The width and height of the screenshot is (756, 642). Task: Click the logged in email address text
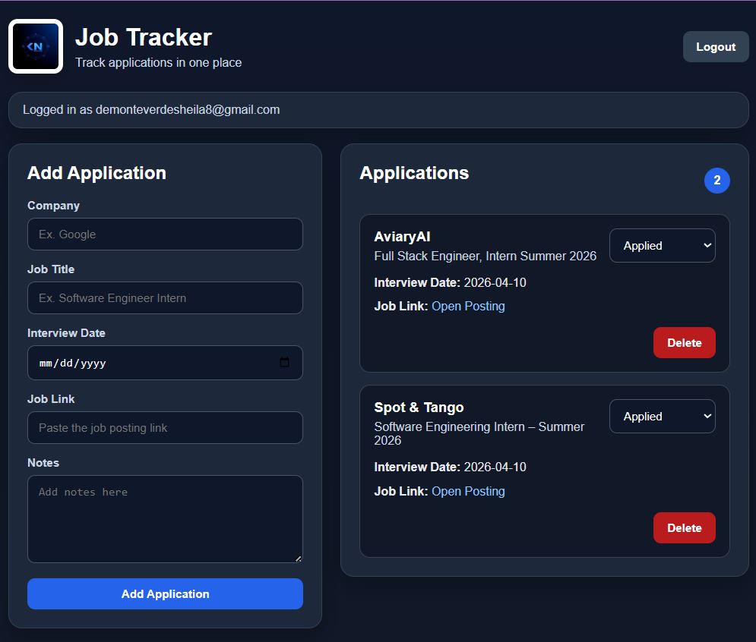[x=188, y=110]
